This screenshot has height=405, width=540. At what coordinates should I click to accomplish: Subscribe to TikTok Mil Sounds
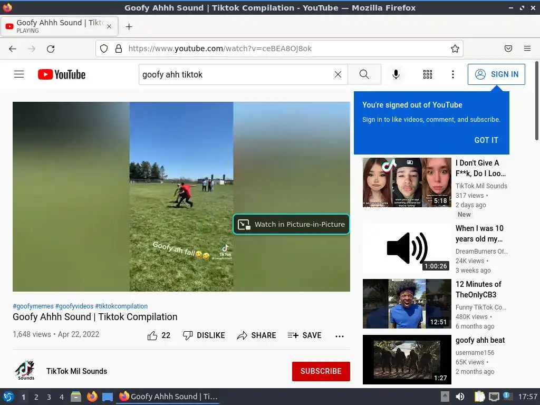pos(321,371)
